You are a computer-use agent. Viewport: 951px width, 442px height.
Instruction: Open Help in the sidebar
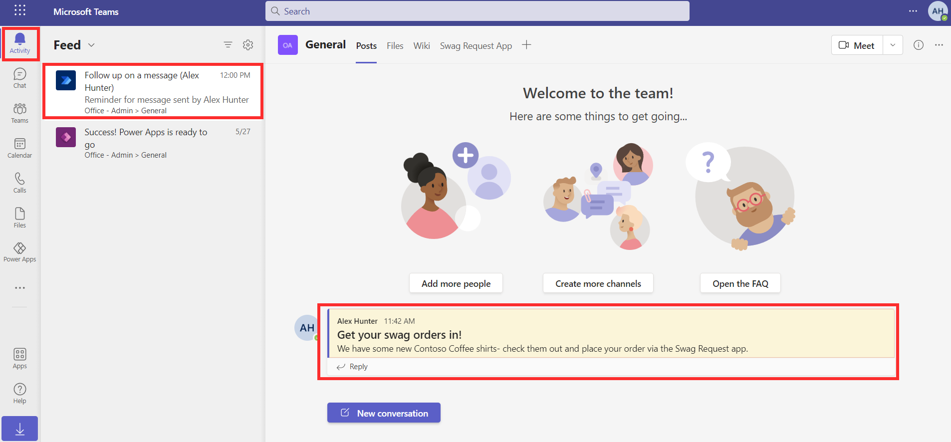coord(20,394)
